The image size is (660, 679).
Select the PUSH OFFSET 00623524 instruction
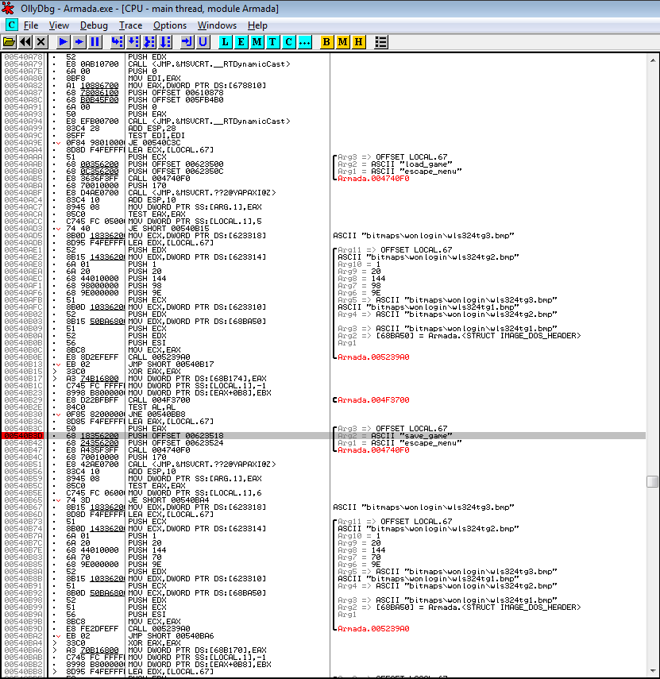coord(176,442)
